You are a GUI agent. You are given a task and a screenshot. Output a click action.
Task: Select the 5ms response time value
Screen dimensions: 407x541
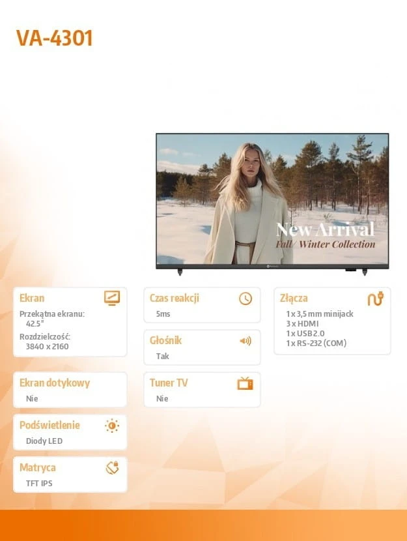click(163, 314)
